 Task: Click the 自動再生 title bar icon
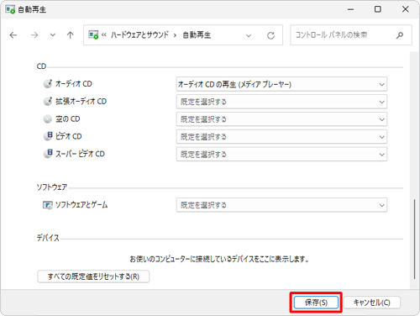click(10, 9)
